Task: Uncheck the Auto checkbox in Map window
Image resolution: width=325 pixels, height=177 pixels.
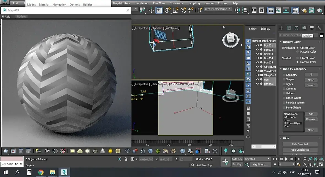Action: 3,16
